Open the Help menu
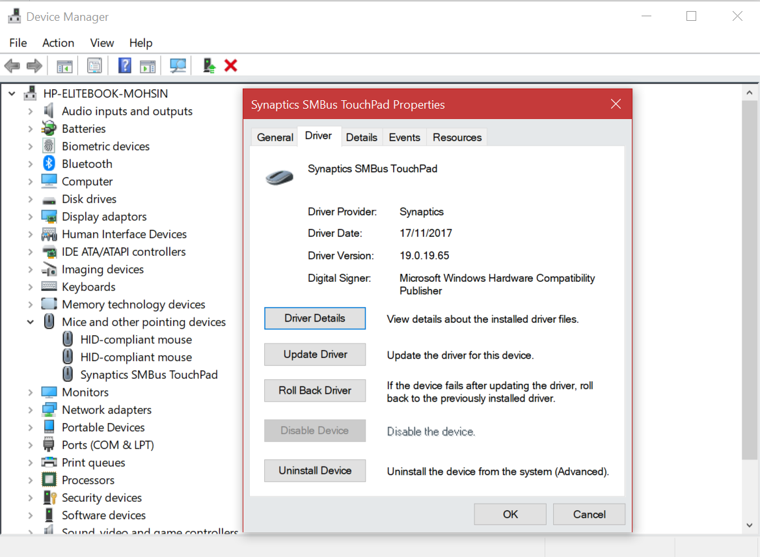760x557 pixels. (x=141, y=43)
